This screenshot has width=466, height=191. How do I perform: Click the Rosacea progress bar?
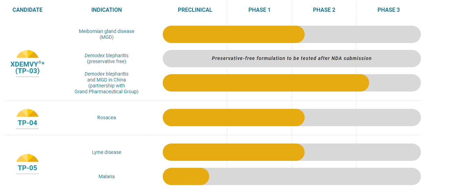pos(292,118)
